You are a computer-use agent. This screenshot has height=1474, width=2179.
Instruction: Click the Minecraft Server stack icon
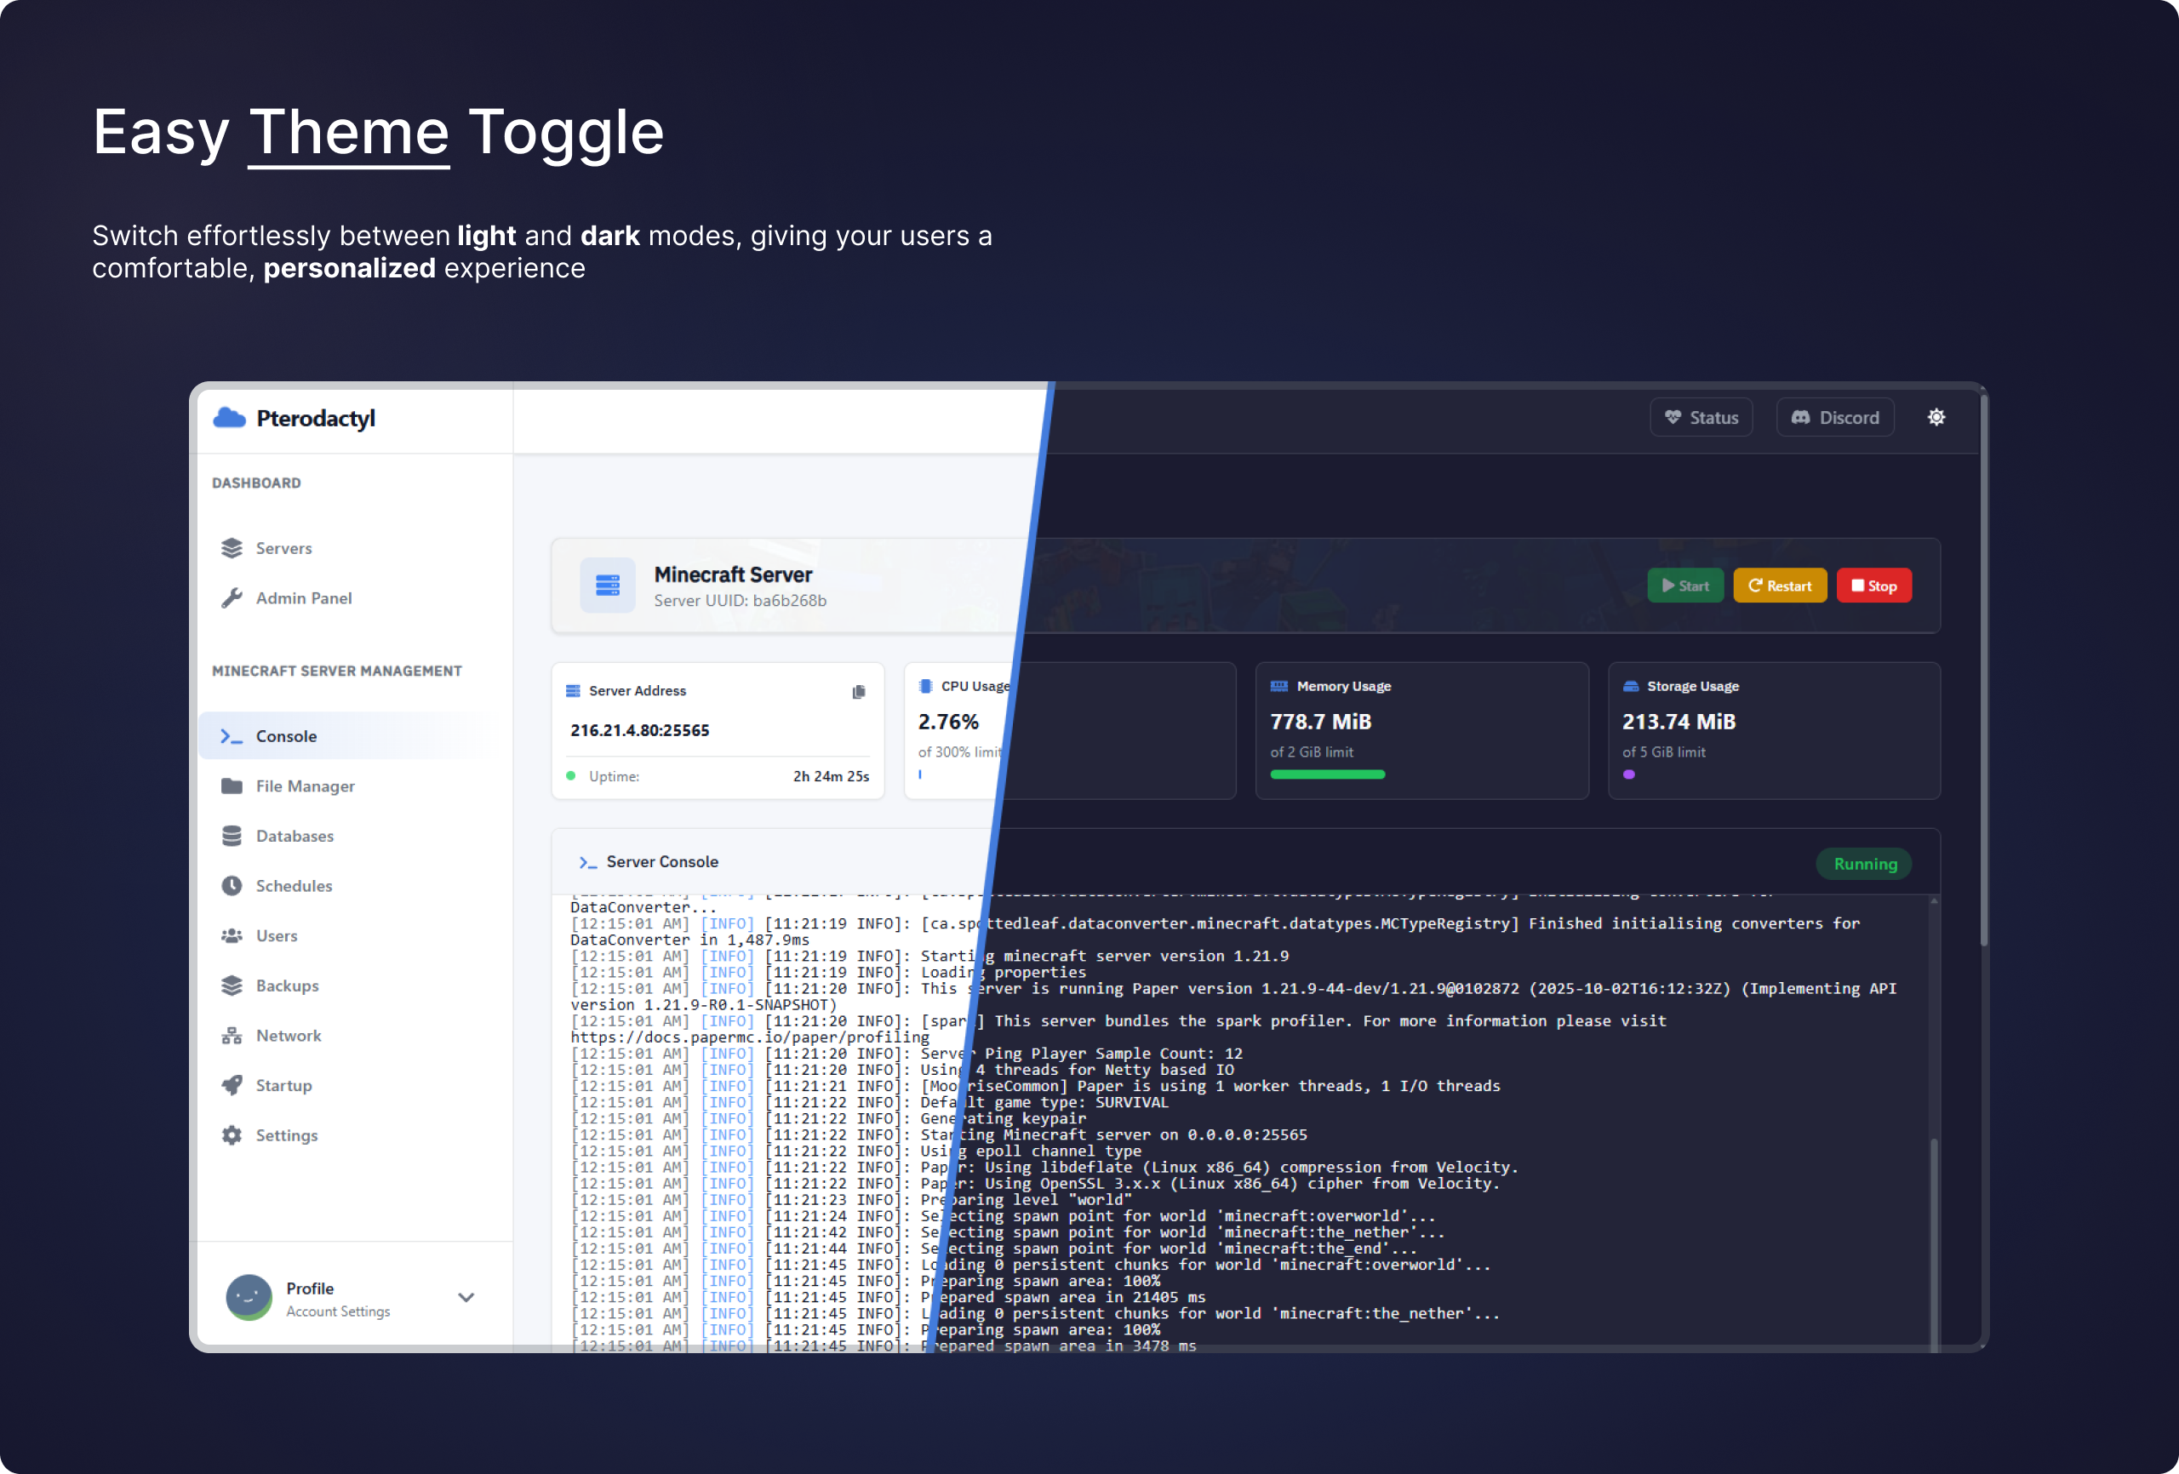608,586
